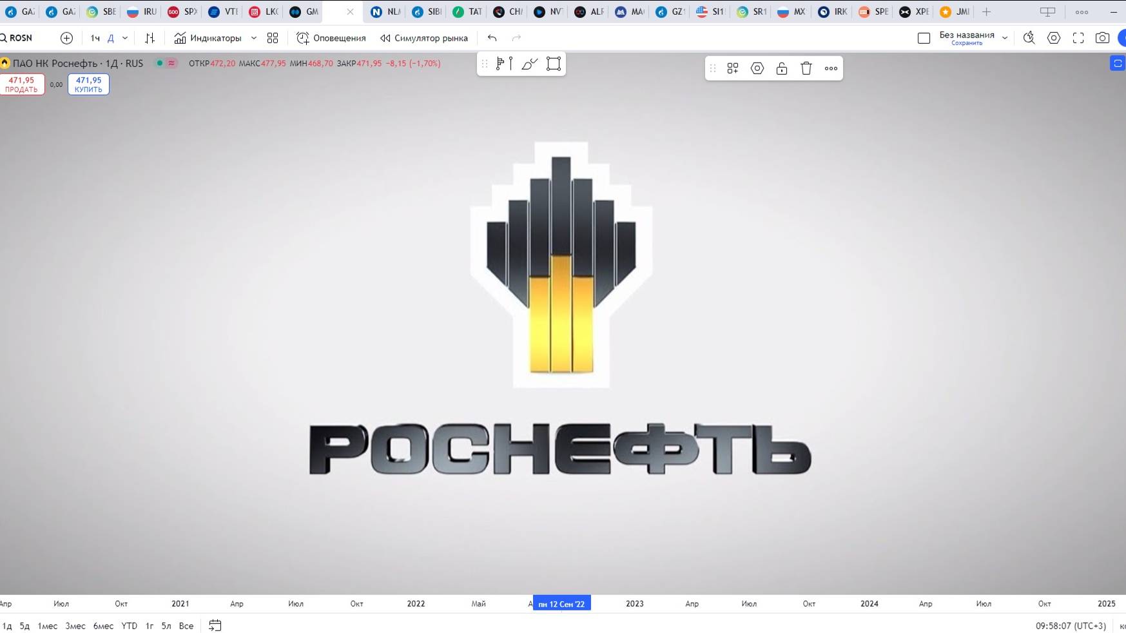
Task: Toggle the symbol comparison icon near ticker name
Action: point(171,63)
